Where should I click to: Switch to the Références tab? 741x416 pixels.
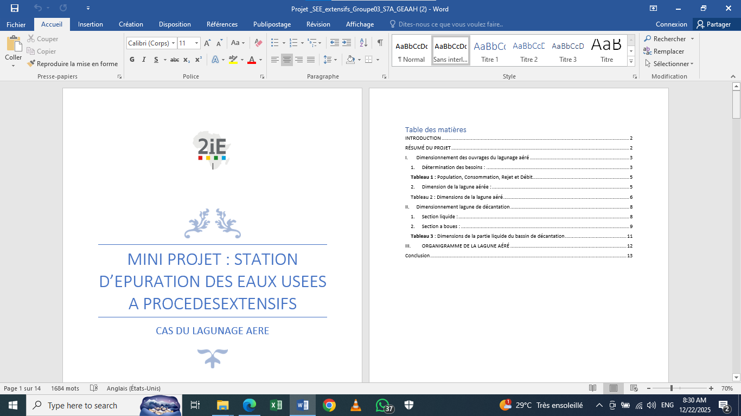[x=222, y=24]
